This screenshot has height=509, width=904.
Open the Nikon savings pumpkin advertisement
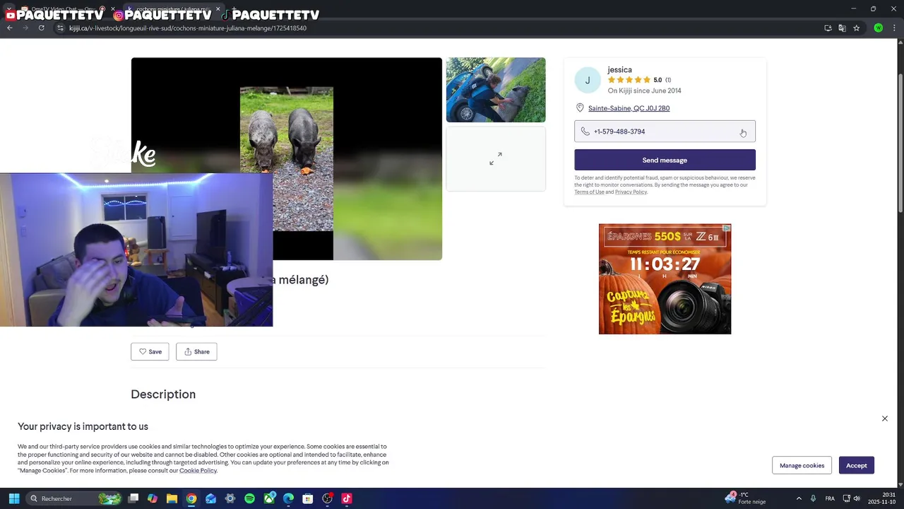(665, 279)
